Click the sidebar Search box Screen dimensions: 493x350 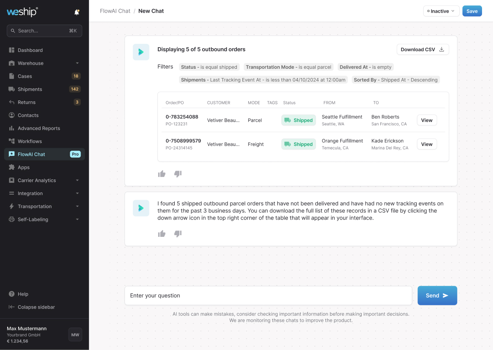click(44, 31)
